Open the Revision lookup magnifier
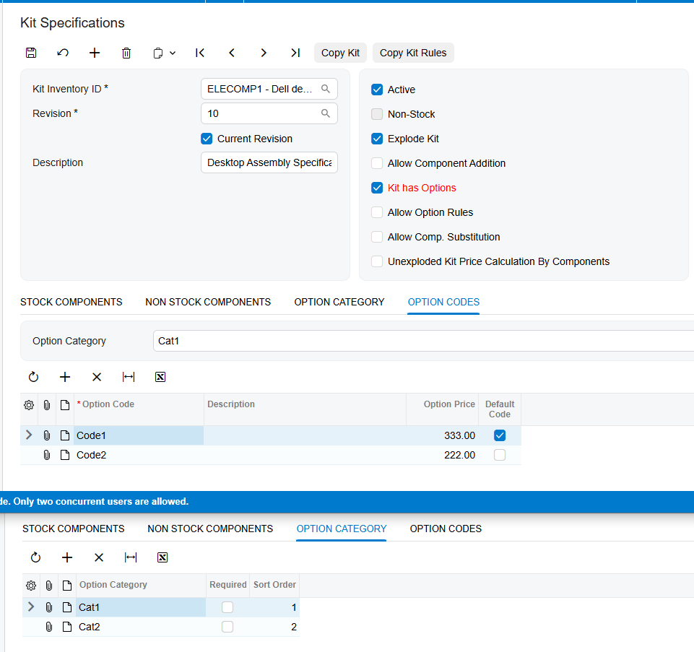 [x=326, y=113]
